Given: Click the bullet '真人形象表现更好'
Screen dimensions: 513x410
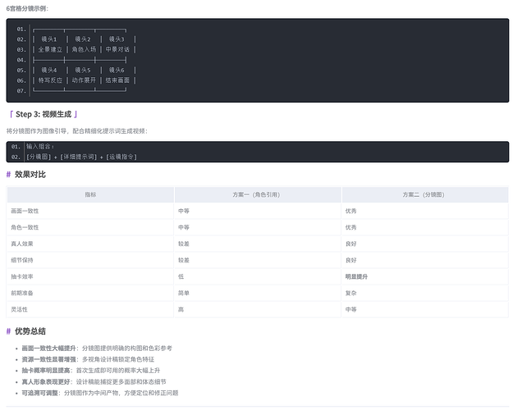Looking at the screenshot, I should tap(46, 381).
